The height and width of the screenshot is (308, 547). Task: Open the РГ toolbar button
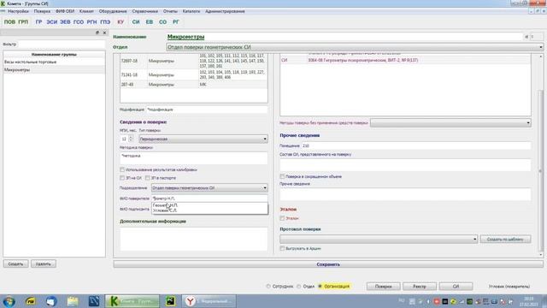coord(176,21)
